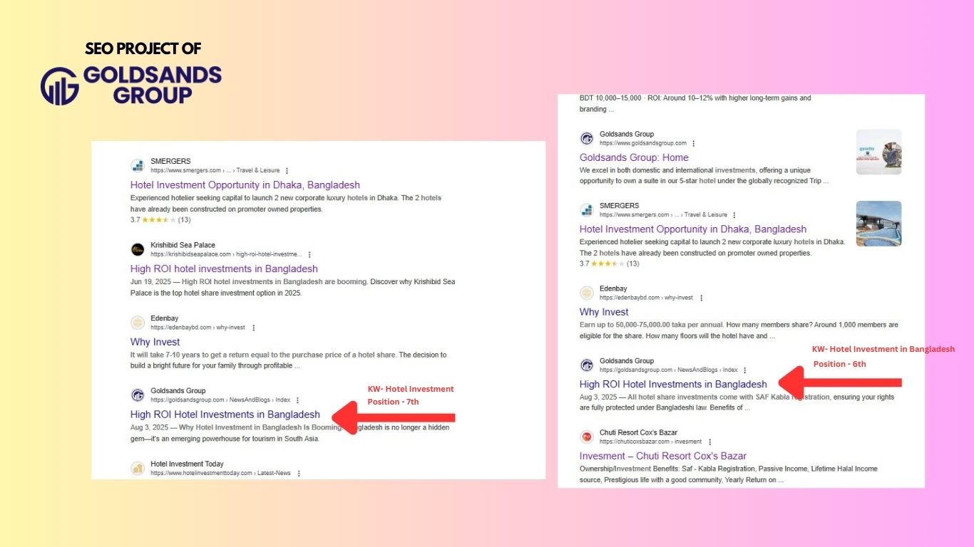
Task: Click the SMERGERS favicon in the Position 6th screenshot
Action: coord(587,210)
